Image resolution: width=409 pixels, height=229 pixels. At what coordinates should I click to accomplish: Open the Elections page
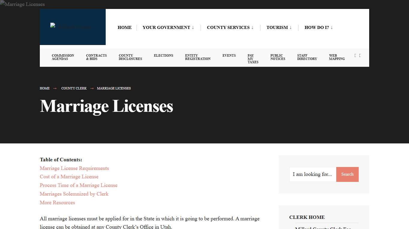click(163, 55)
